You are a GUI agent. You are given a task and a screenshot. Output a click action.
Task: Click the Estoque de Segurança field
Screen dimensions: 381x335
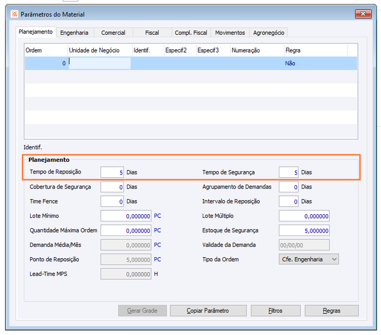[304, 230]
